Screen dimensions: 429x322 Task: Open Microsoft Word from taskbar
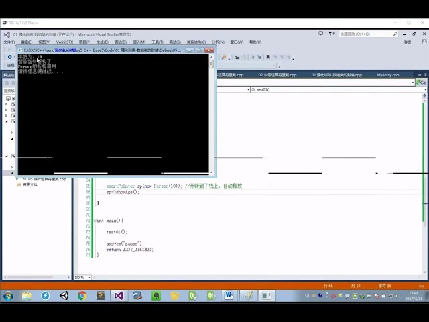coord(229,296)
